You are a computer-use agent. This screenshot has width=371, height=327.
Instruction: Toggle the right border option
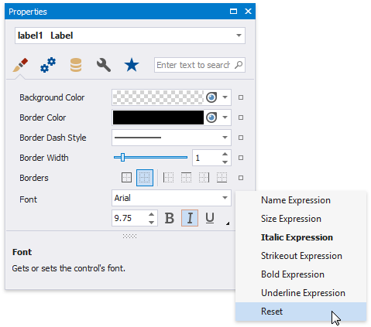pos(204,178)
